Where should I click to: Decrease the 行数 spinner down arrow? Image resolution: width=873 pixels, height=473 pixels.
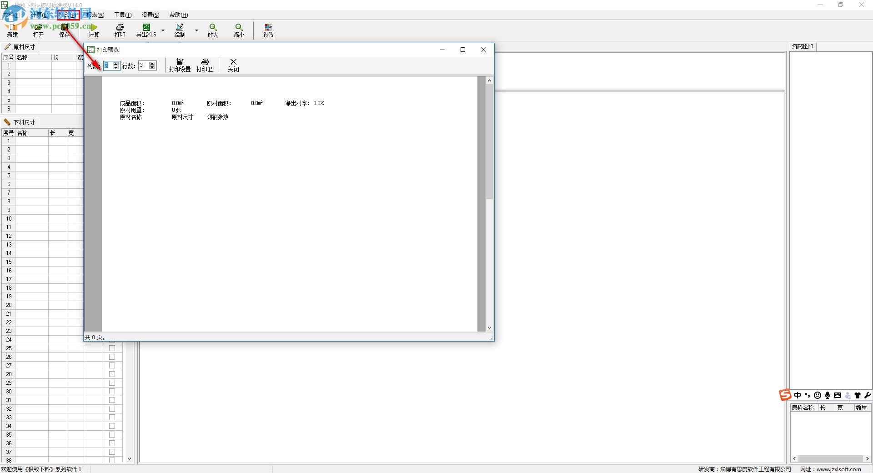coord(152,68)
